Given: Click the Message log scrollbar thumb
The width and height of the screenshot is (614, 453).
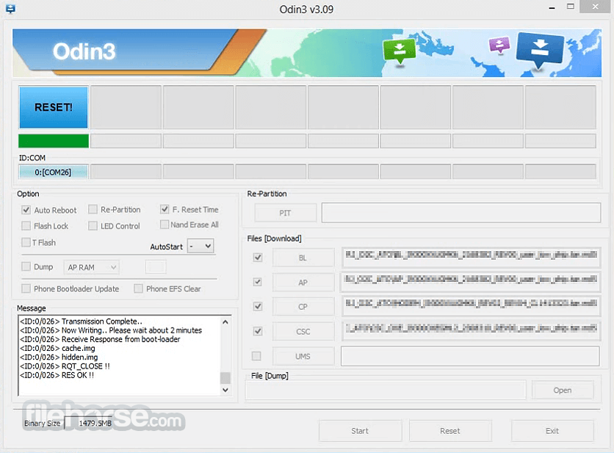Looking at the screenshot, I should pyautogui.click(x=225, y=378).
